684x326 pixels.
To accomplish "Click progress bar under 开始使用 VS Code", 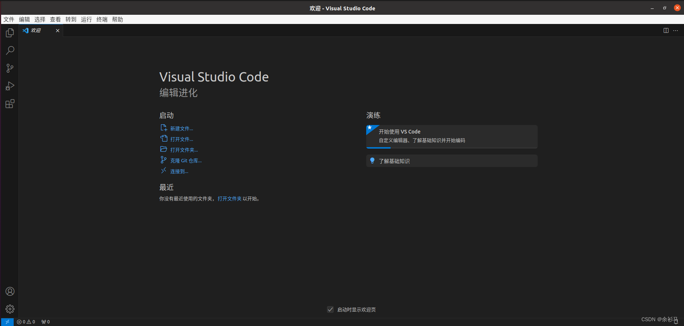I will tap(452, 148).
